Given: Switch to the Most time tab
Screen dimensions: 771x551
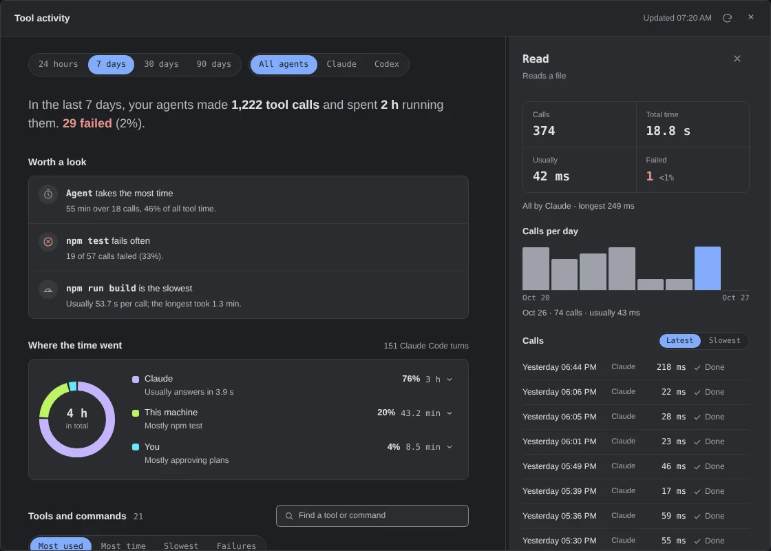Looking at the screenshot, I should pyautogui.click(x=123, y=545).
